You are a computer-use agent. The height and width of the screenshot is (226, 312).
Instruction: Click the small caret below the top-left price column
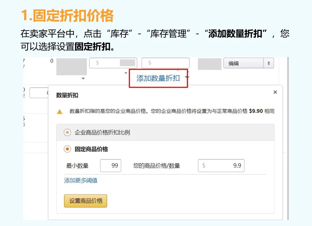[83, 78]
